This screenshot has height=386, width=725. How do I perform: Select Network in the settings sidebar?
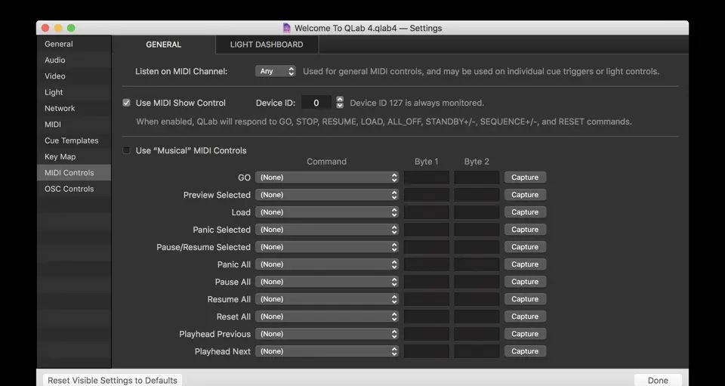(74, 108)
